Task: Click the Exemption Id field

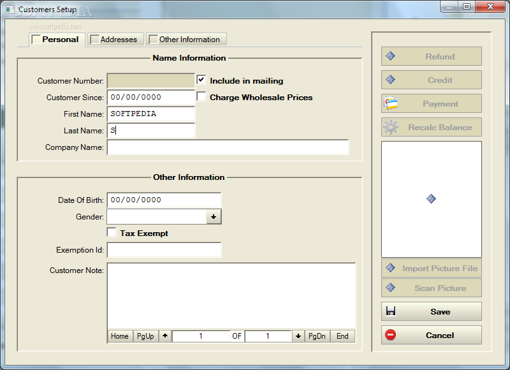Action: tap(164, 250)
